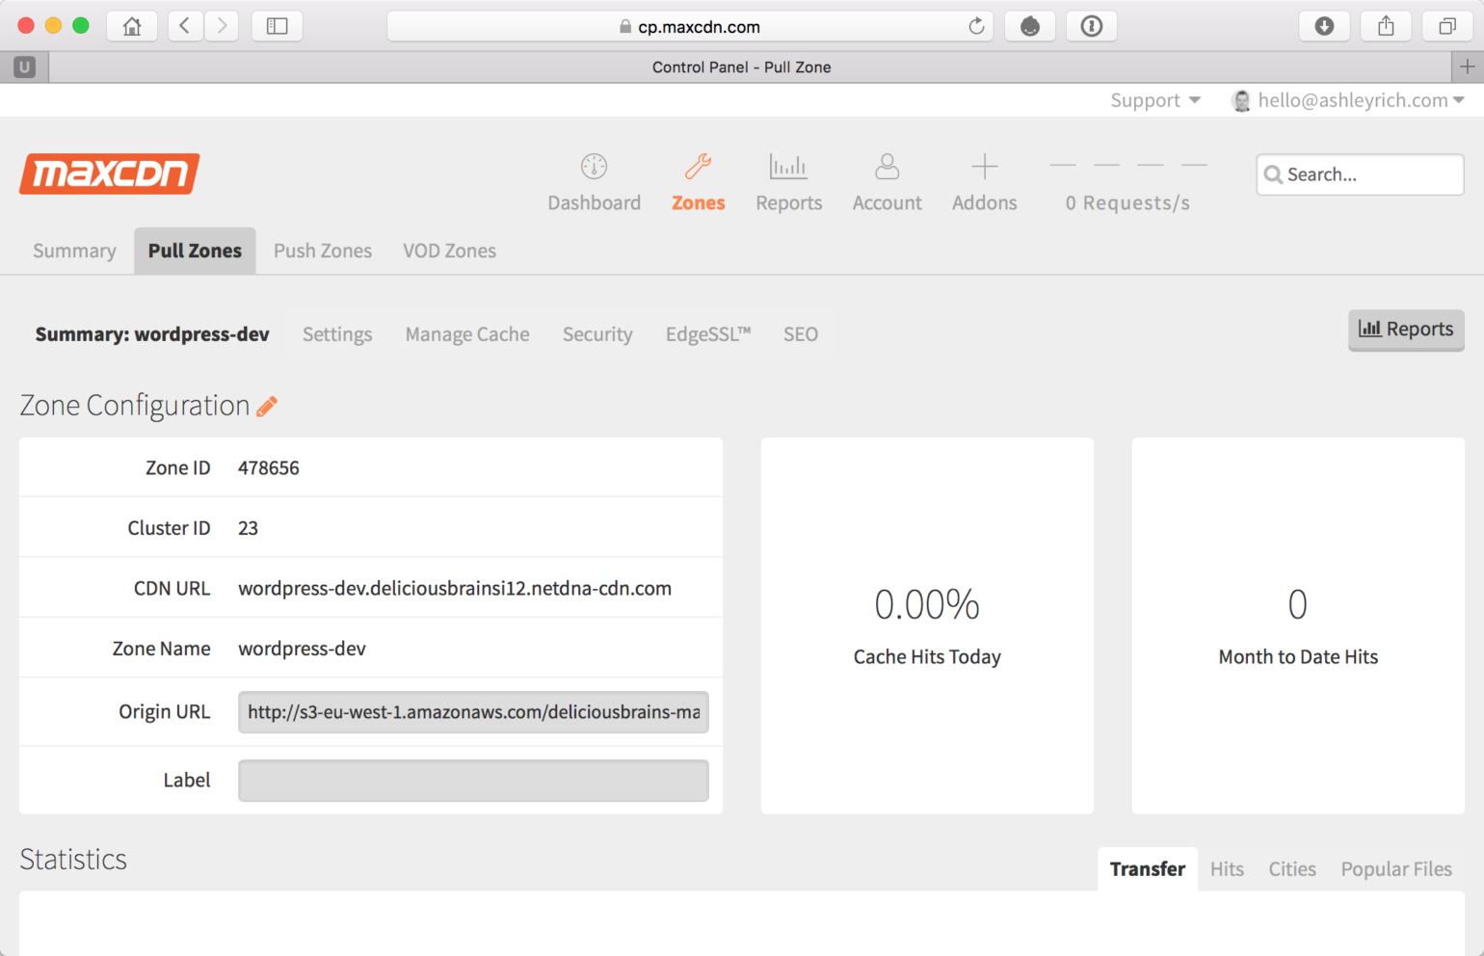Viewport: 1484px width, 956px height.
Task: Open the Hits statistics tab
Action: pos(1226,868)
